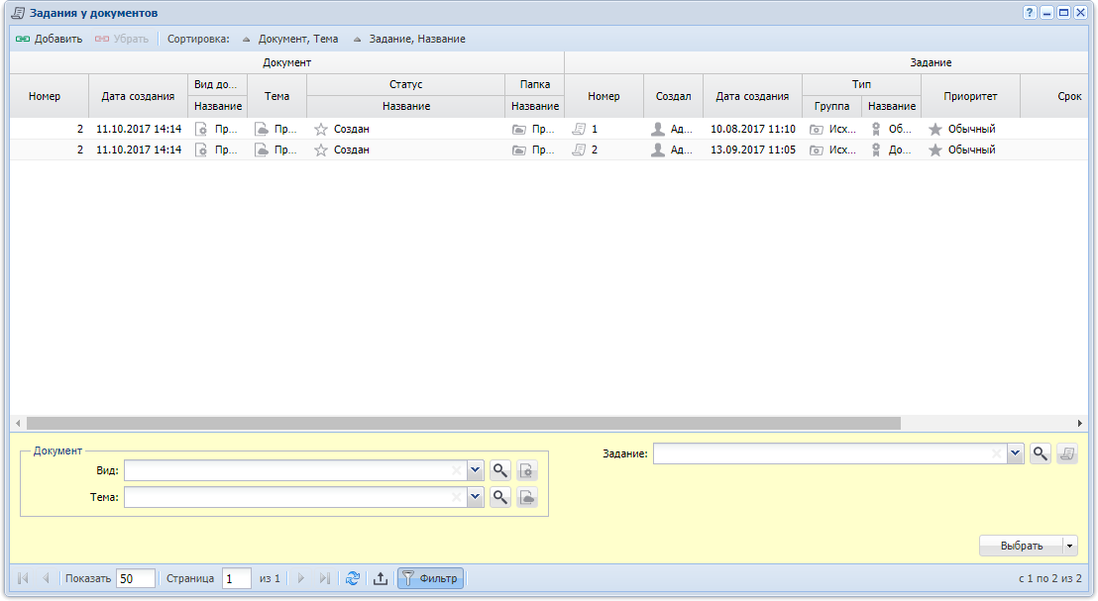Focus the Вид input field
Screen dimensions: 1098x601
[295, 471]
